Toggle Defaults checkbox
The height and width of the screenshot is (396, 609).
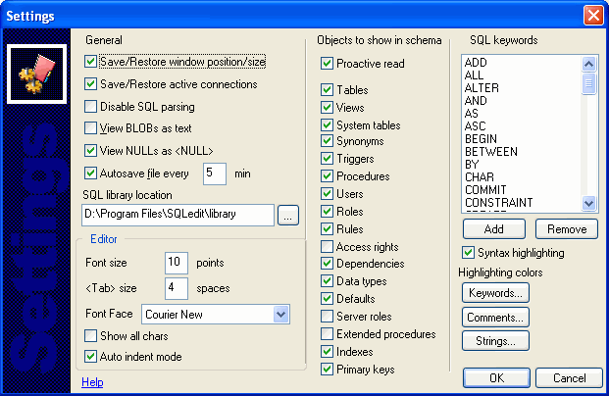327,299
